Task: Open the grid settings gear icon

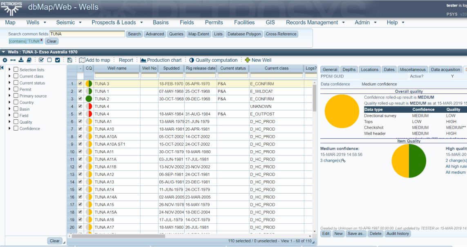Action: [5, 60]
